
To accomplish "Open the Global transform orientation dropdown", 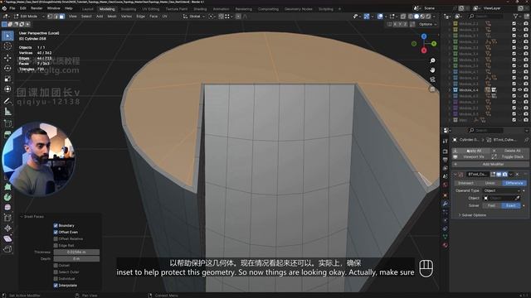I will tap(193, 17).
